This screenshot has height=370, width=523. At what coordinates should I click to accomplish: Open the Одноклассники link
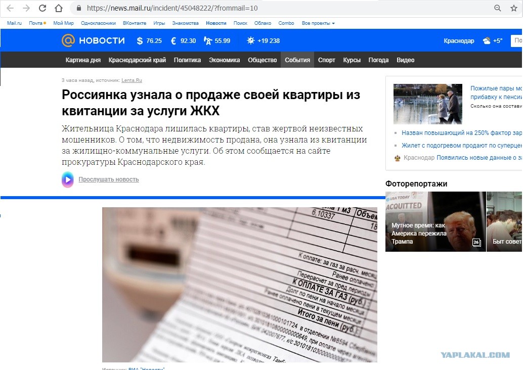(x=98, y=23)
